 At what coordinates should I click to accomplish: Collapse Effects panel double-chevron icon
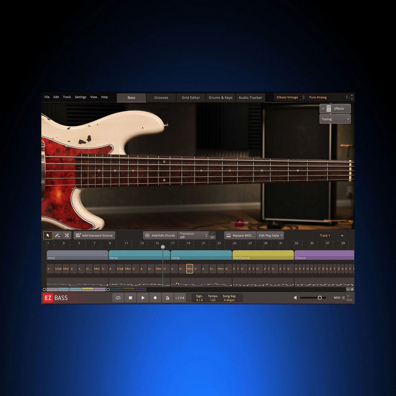pyautogui.click(x=323, y=109)
